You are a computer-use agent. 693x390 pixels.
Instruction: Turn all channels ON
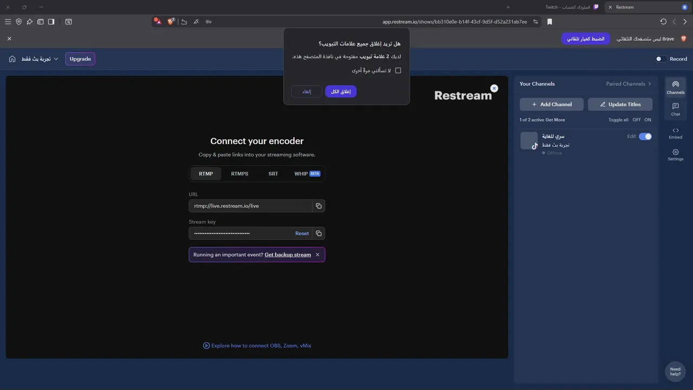point(648,120)
